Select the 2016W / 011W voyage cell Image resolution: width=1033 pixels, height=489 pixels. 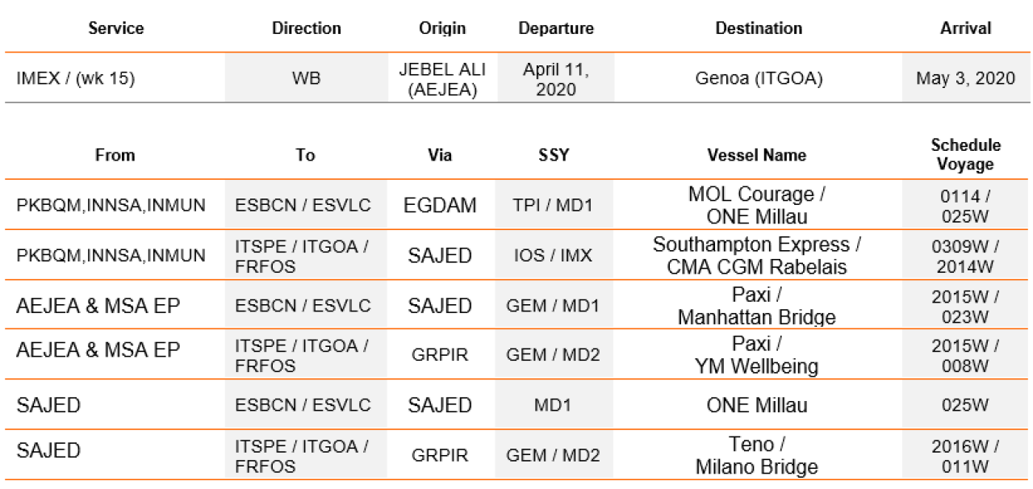[x=965, y=455]
